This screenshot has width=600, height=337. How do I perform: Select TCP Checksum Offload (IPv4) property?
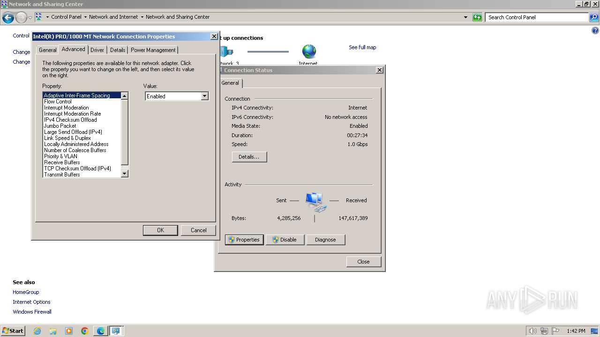coord(82,168)
